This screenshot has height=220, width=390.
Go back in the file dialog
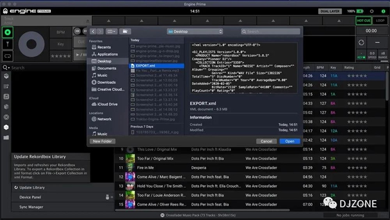(x=93, y=32)
